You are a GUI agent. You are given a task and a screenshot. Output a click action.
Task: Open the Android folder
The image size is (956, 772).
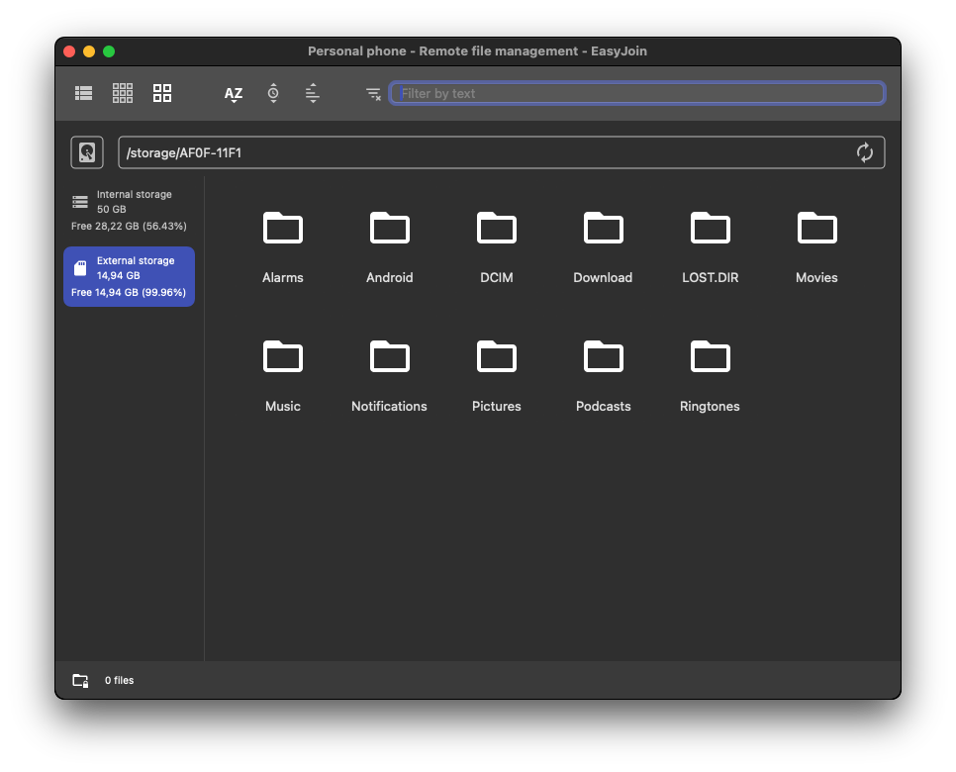390,247
